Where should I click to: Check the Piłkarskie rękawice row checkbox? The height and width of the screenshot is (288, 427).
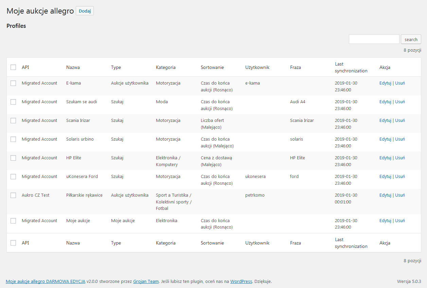click(13, 195)
